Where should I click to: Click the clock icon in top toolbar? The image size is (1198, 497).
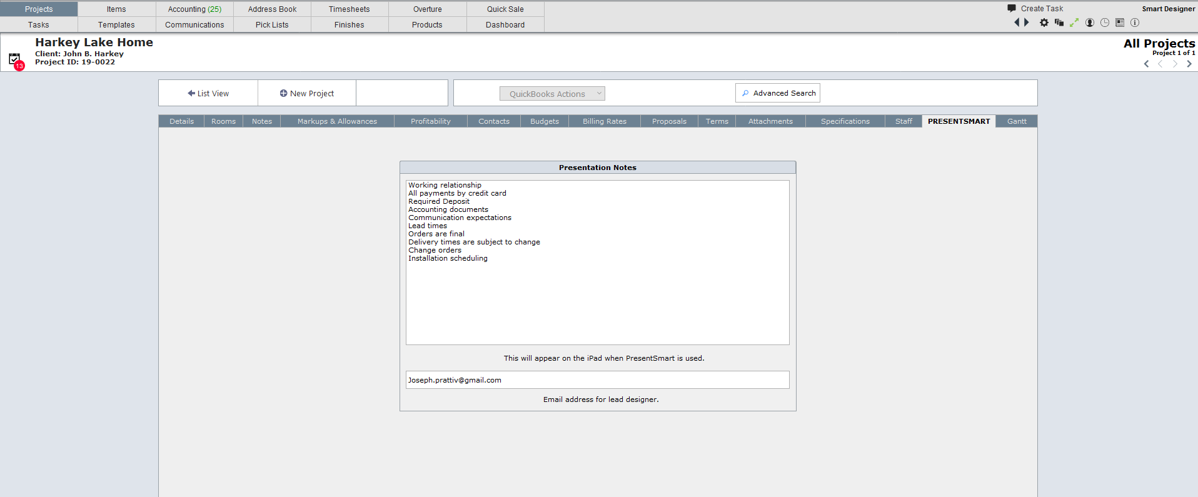coord(1105,23)
